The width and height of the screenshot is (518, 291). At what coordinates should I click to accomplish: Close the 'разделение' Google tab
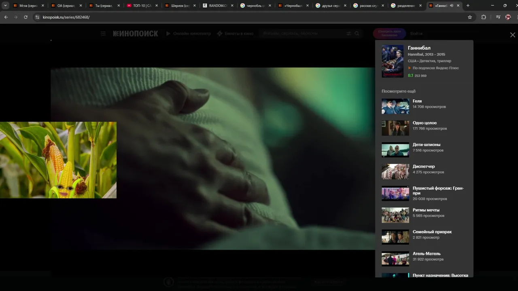(x=420, y=6)
